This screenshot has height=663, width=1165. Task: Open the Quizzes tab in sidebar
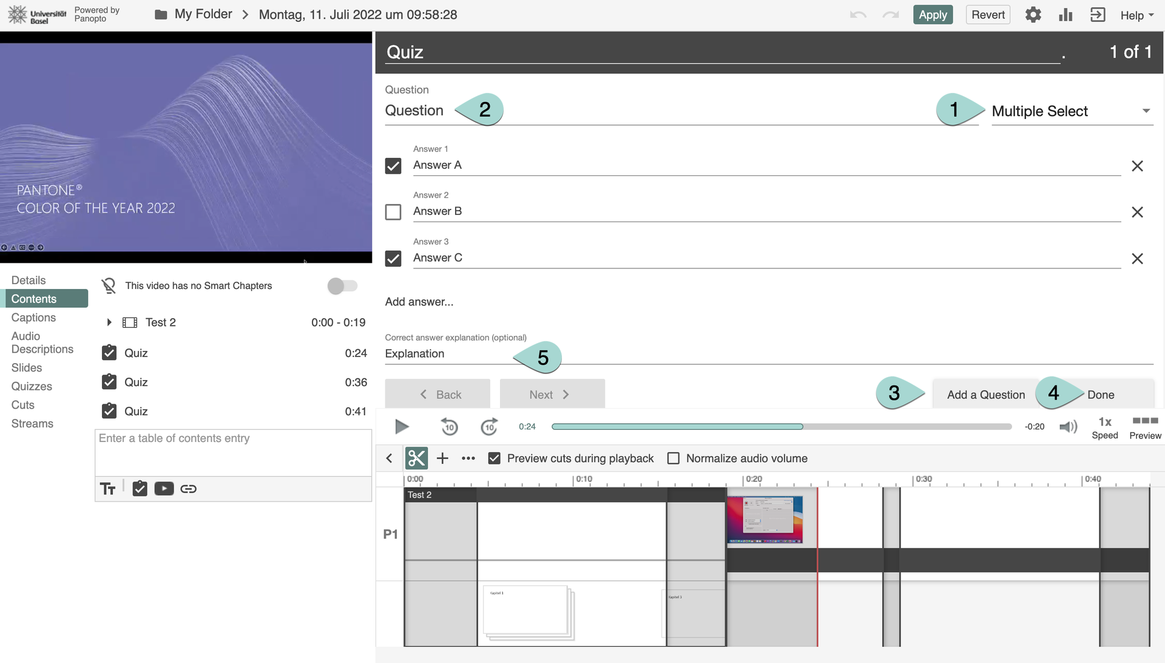click(x=32, y=386)
